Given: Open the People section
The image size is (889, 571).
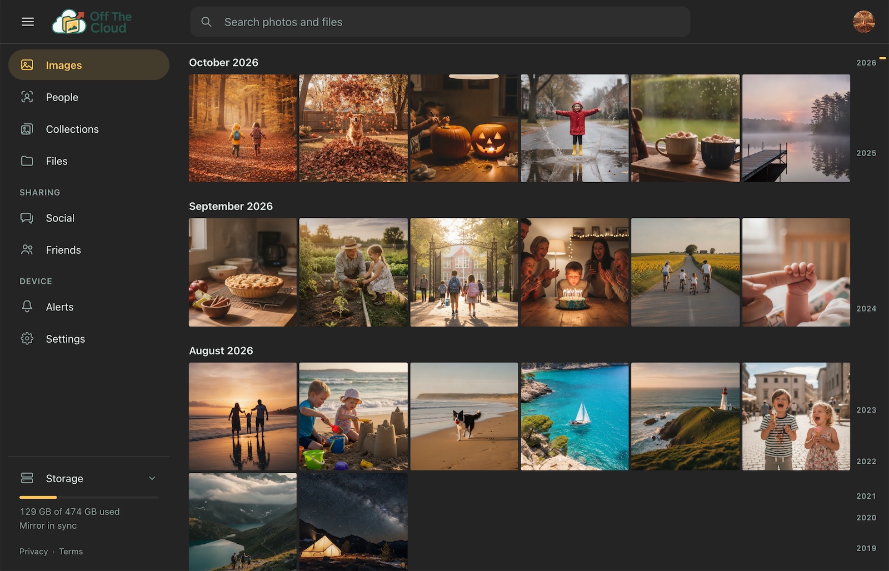Looking at the screenshot, I should 89,97.
